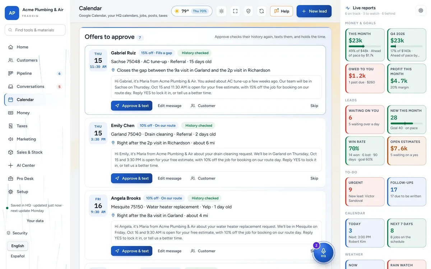This screenshot has width=431, height=269.
Task: Open Pipeline in sidebar
Action: (35, 74)
